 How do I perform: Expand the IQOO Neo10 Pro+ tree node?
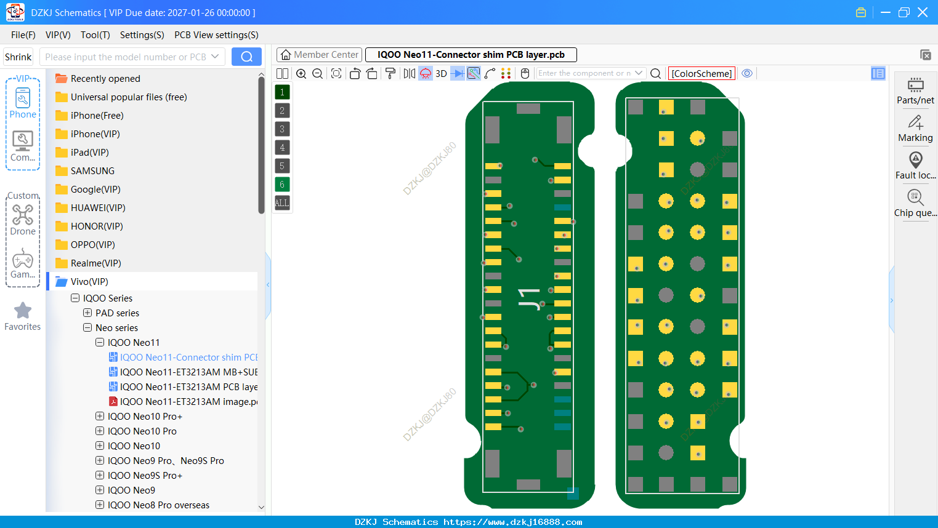click(x=100, y=416)
